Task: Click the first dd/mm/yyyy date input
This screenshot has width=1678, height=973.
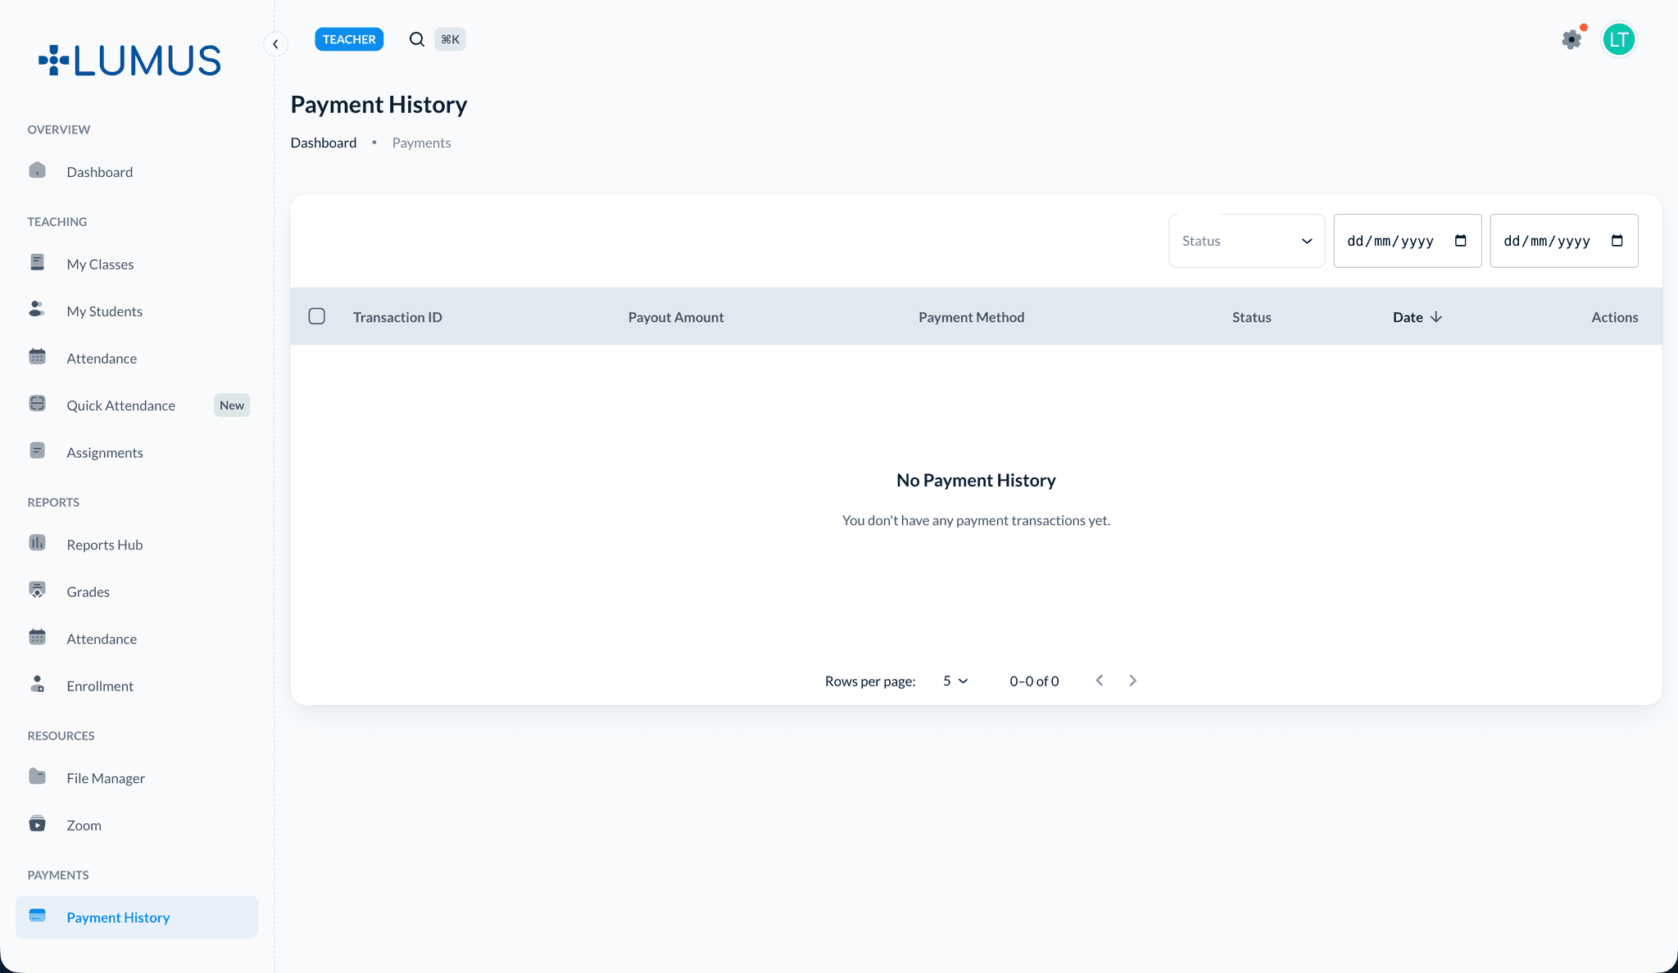Action: [1408, 241]
